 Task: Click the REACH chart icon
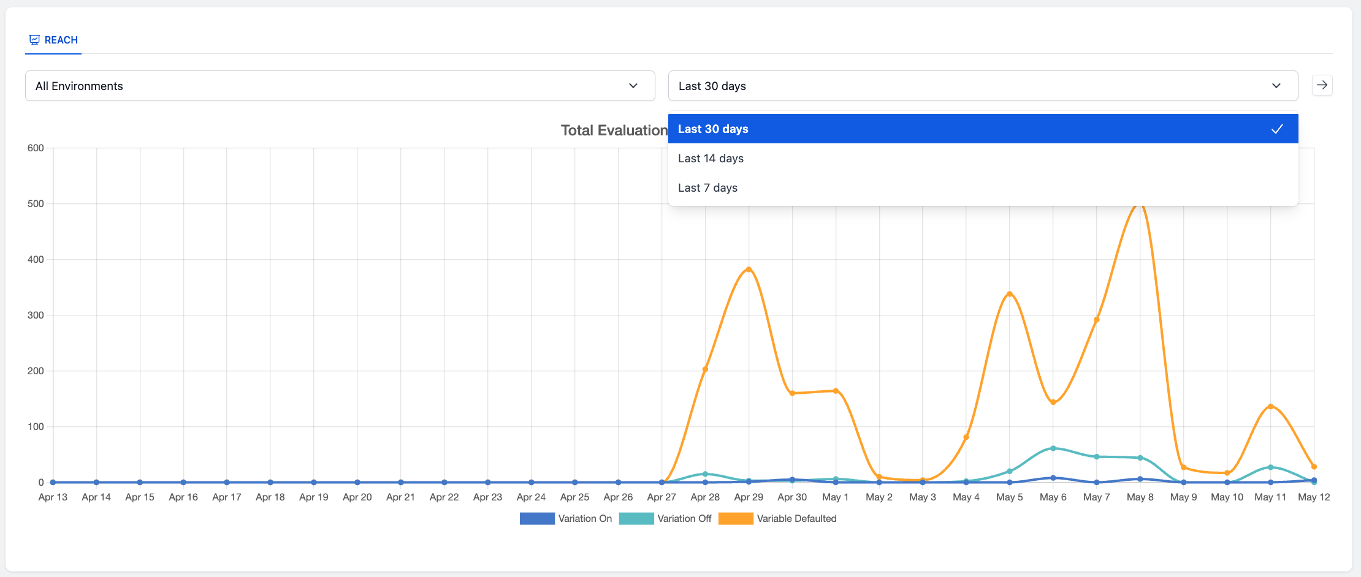35,39
